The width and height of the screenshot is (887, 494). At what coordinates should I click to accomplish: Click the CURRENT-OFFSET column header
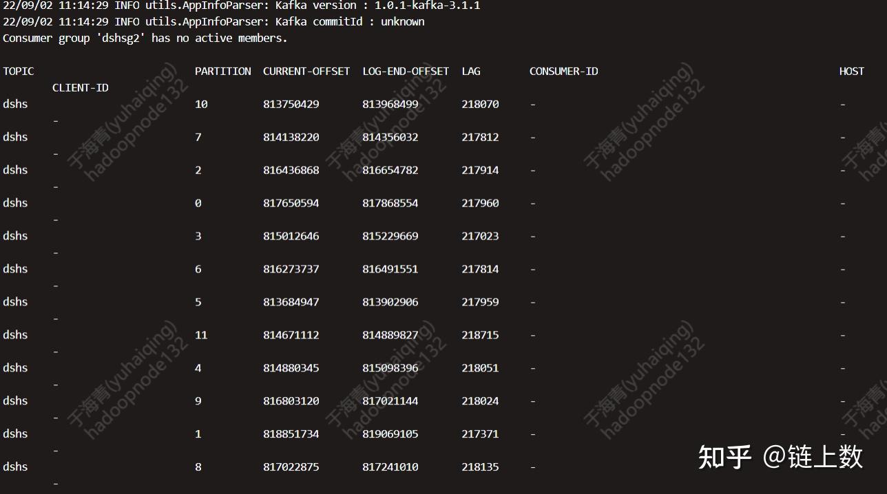pyautogui.click(x=306, y=71)
